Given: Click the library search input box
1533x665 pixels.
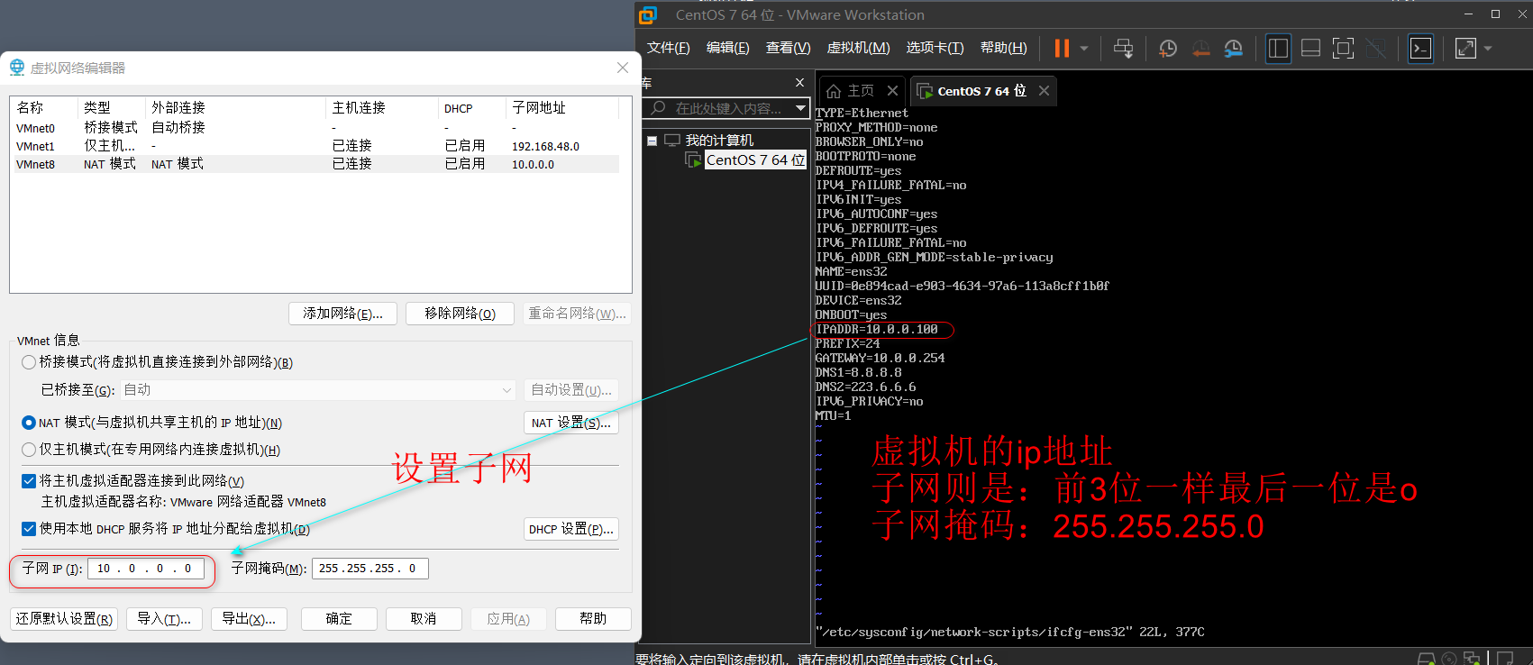Looking at the screenshot, I should (728, 108).
